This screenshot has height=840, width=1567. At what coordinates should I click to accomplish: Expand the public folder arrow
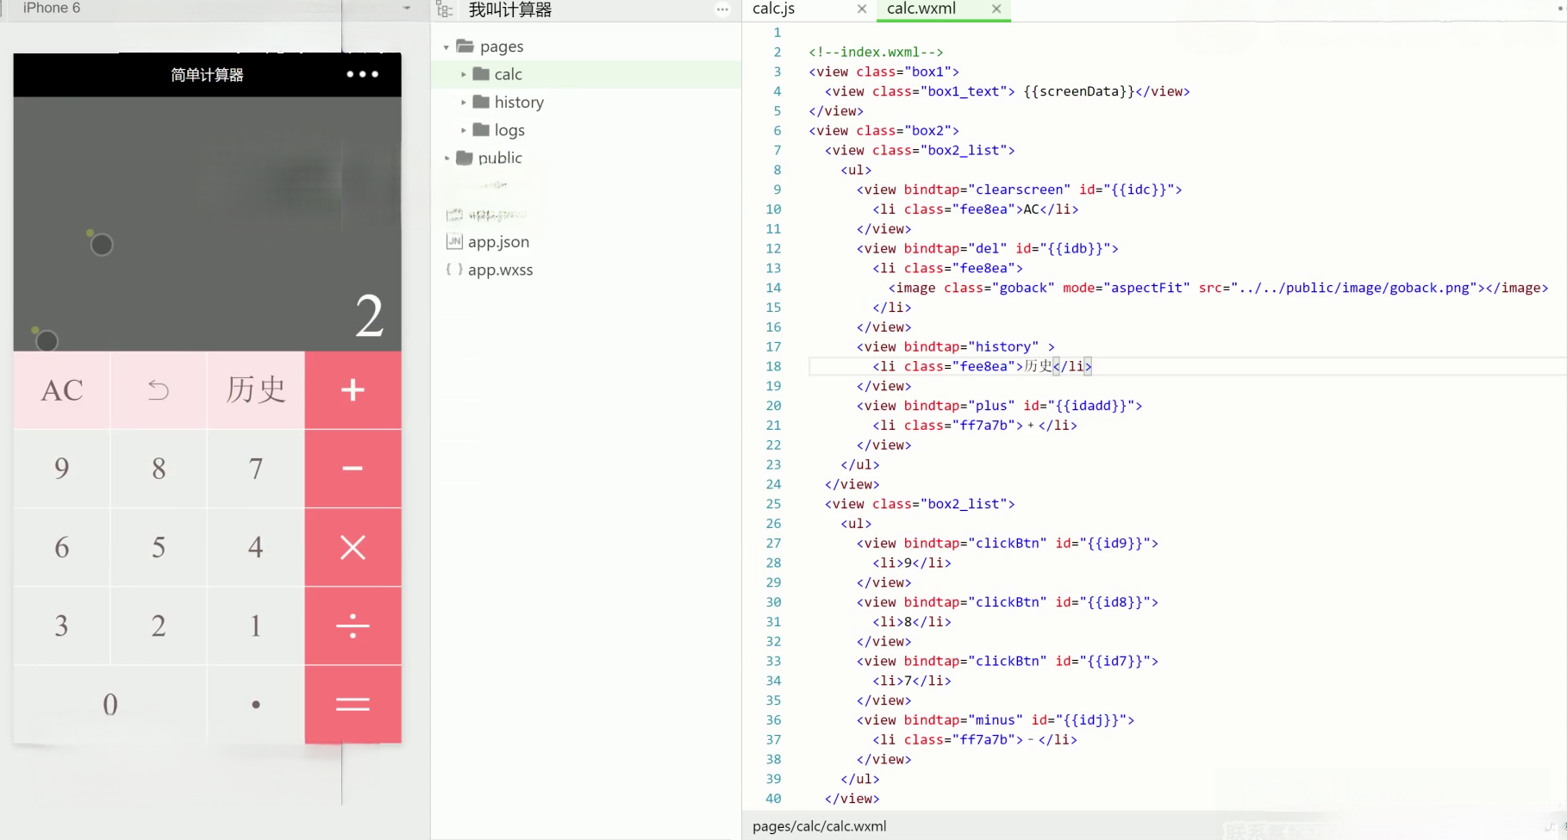446,158
